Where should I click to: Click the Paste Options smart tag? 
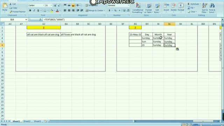click(x=177, y=49)
